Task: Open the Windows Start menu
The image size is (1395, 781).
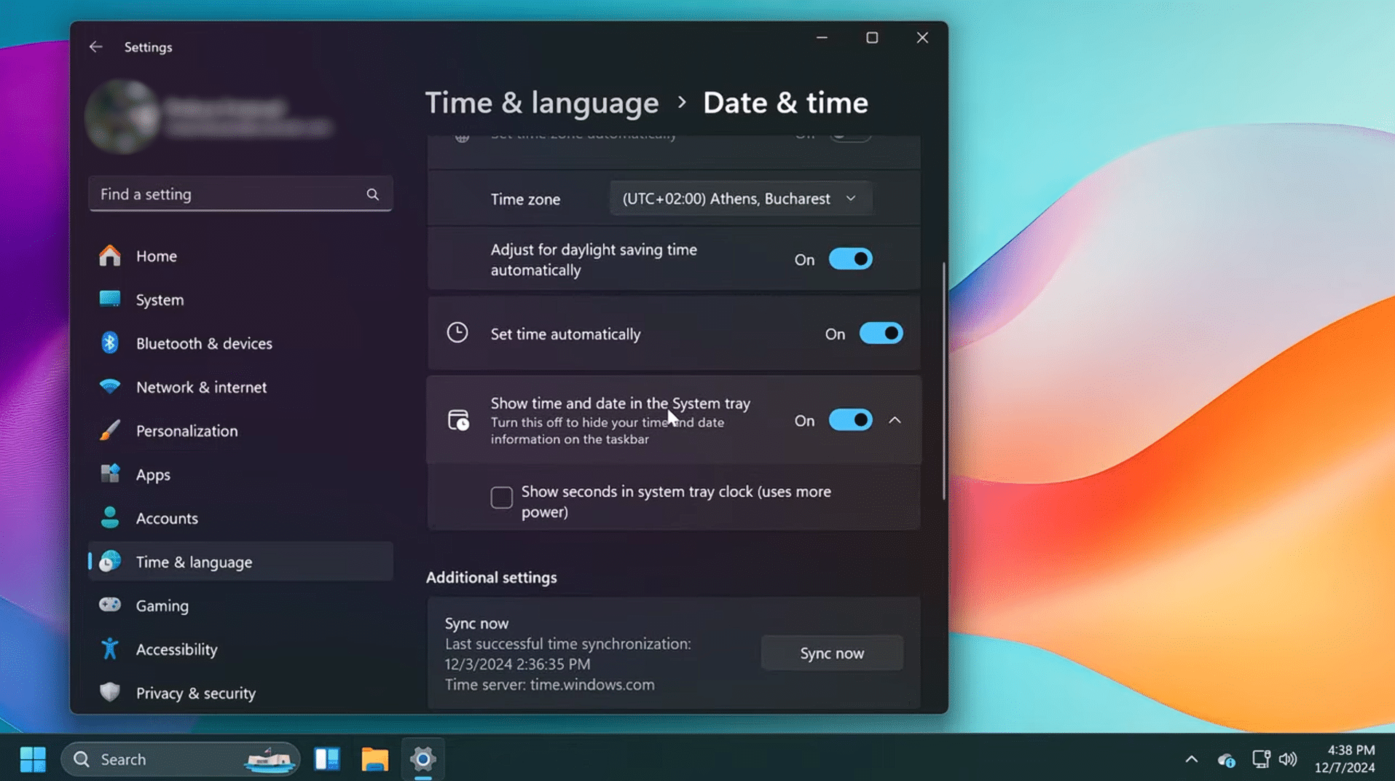Action: pyautogui.click(x=33, y=759)
